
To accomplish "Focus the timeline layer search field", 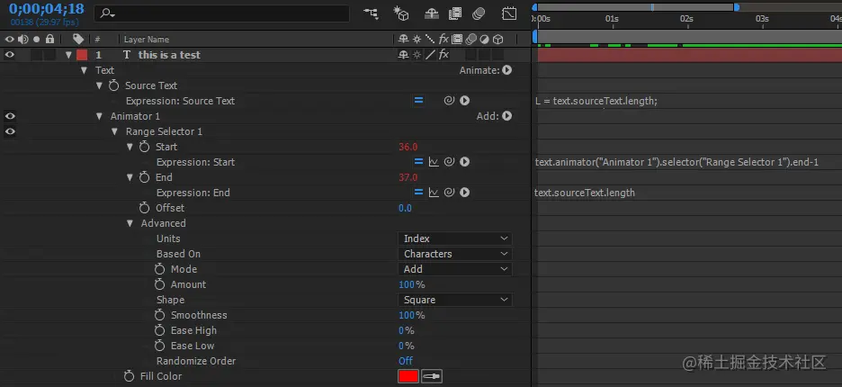I will pos(221,13).
